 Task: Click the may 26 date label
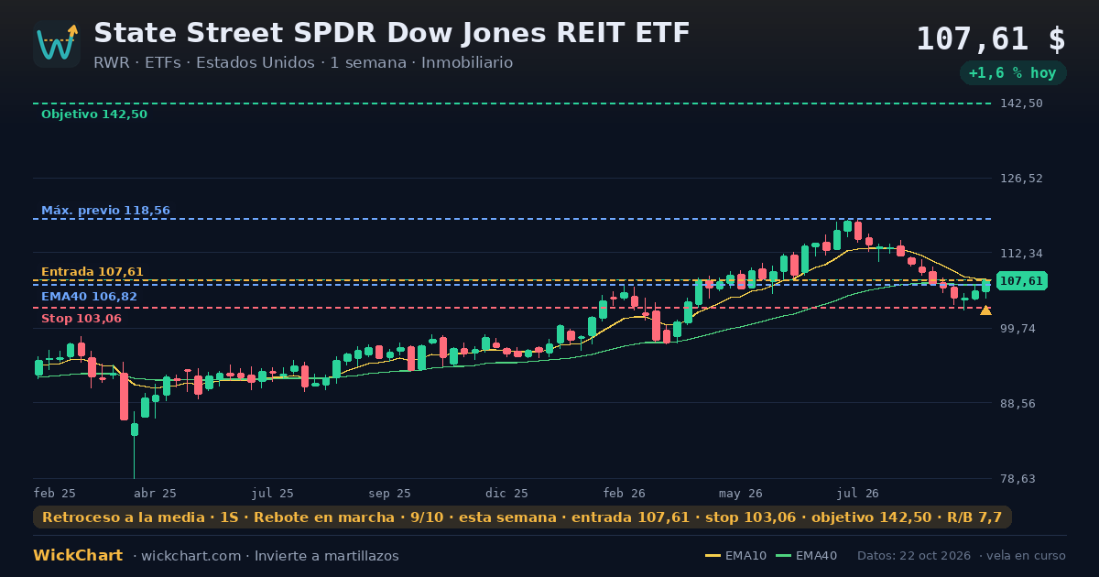[741, 494]
